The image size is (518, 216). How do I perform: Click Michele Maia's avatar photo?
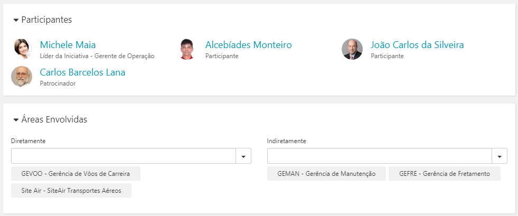click(22, 49)
